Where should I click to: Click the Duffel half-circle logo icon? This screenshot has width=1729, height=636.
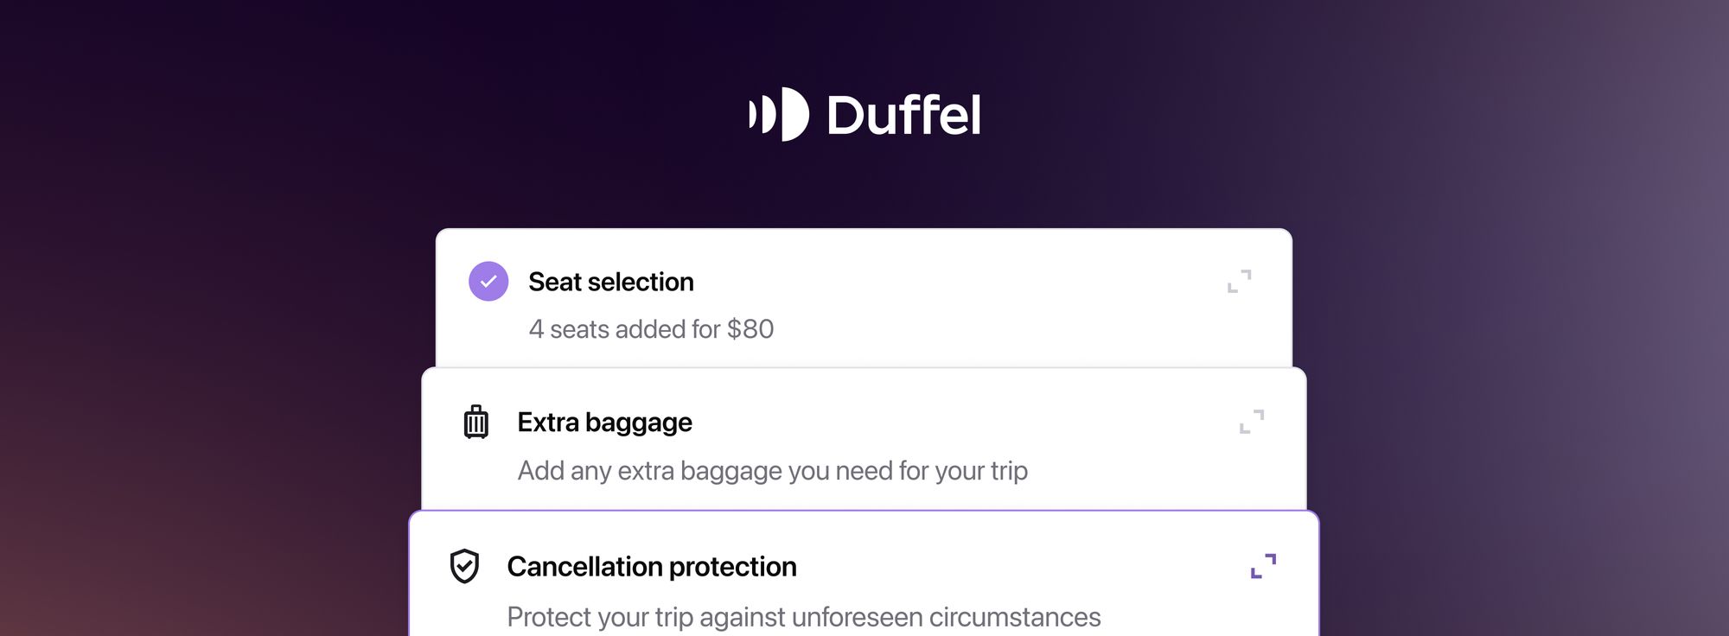[x=780, y=114]
